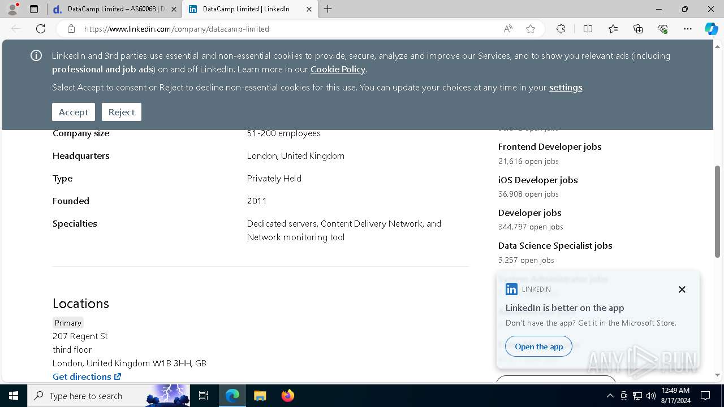View site information lock icon
Screen dimensions: 724x407
tap(71, 29)
